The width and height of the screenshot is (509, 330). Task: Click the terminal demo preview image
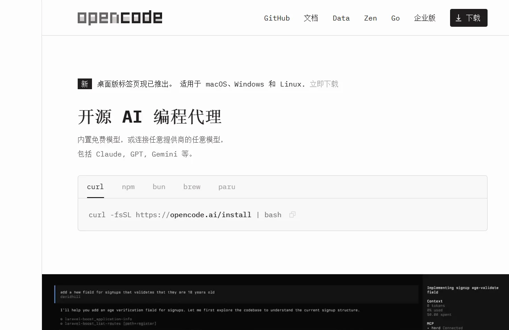[x=275, y=302]
